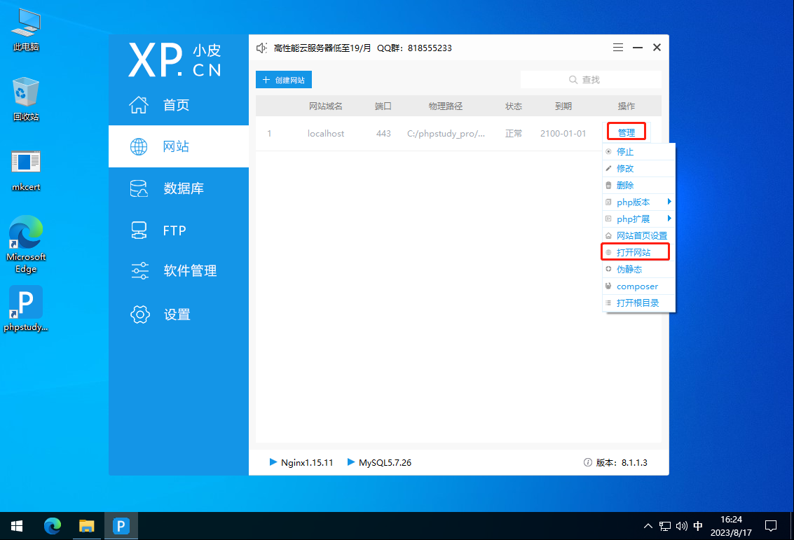Screen dimensions: 794x540
Task: Expand the php版本 submenu
Action: (638, 202)
